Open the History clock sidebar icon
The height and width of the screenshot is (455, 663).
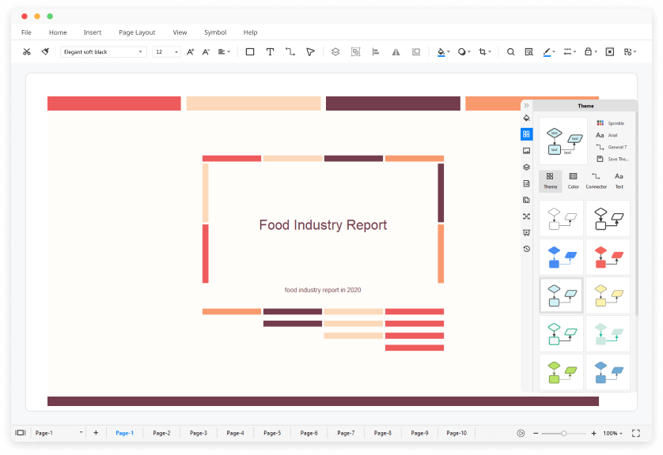526,249
